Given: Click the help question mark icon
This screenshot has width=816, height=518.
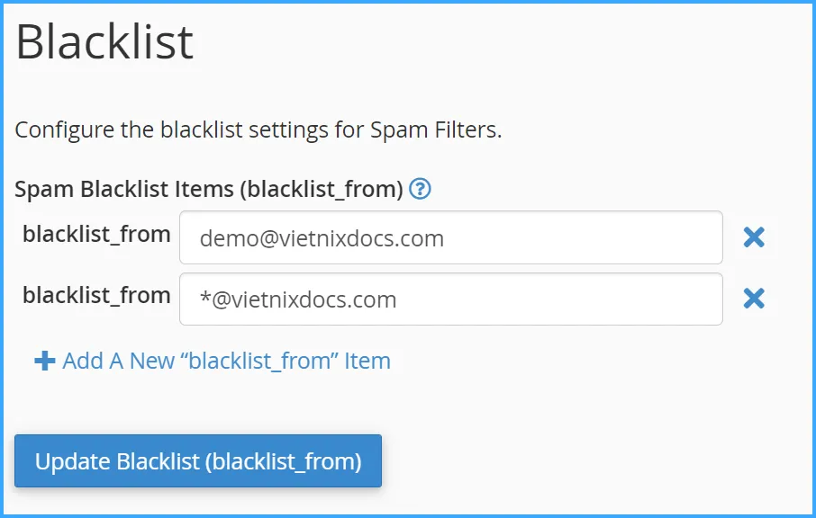Looking at the screenshot, I should [420, 189].
